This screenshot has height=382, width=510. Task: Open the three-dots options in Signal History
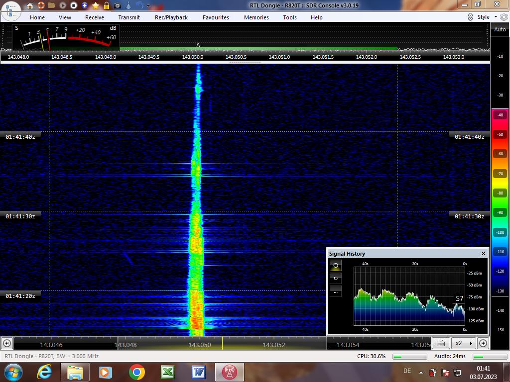[336, 291]
